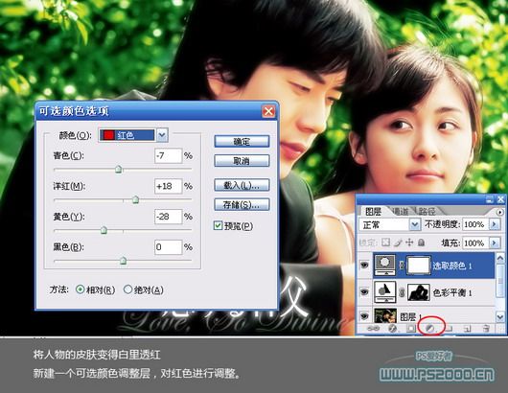508x393 pixels.
Task: Click the 可选颜色选项 dialog title bar
Action: click(156, 111)
